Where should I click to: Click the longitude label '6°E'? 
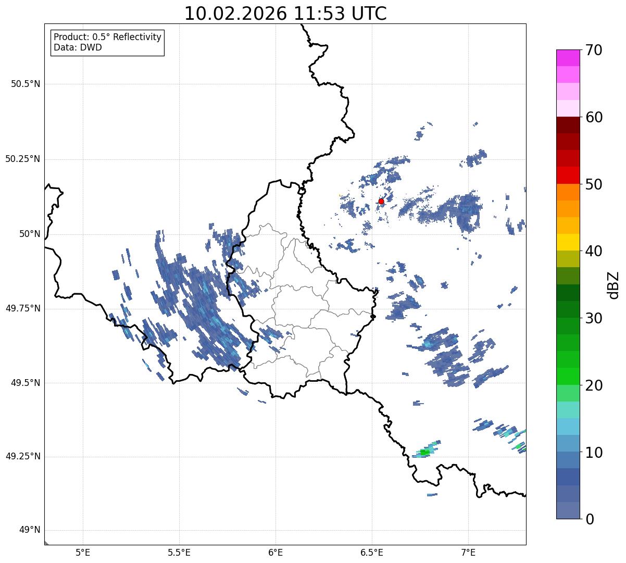276,552
